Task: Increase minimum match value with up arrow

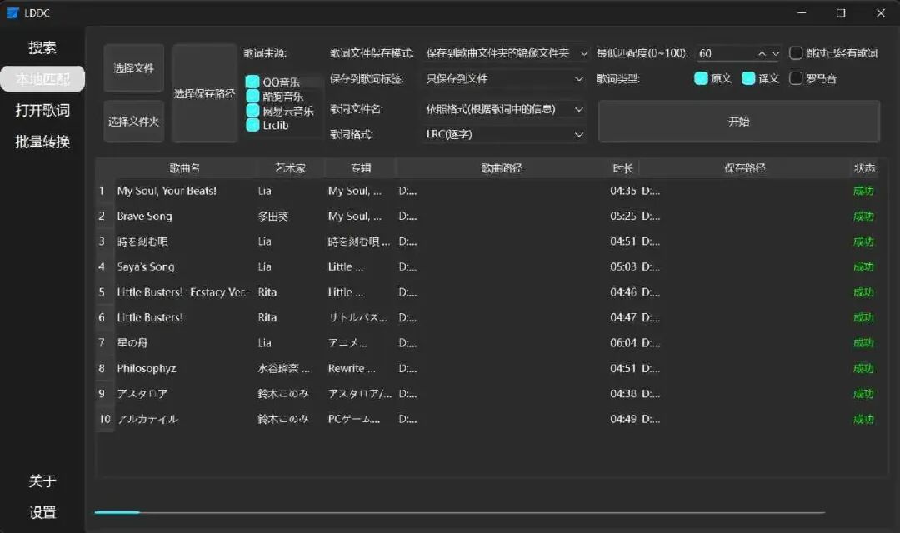Action: click(x=762, y=53)
